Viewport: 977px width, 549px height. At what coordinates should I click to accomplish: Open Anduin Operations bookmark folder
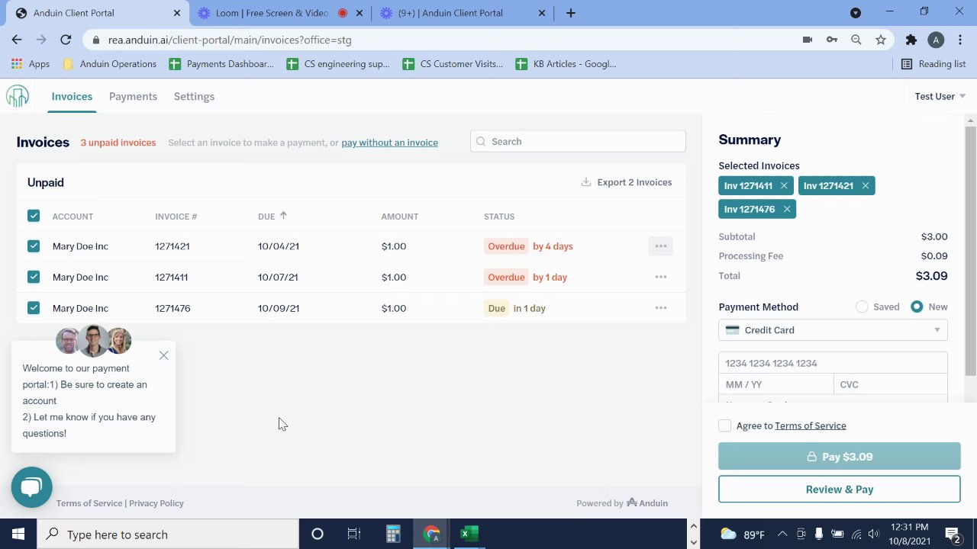109,64
